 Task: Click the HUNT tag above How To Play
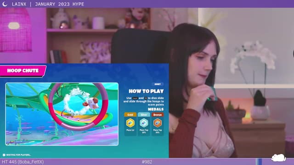158,84
